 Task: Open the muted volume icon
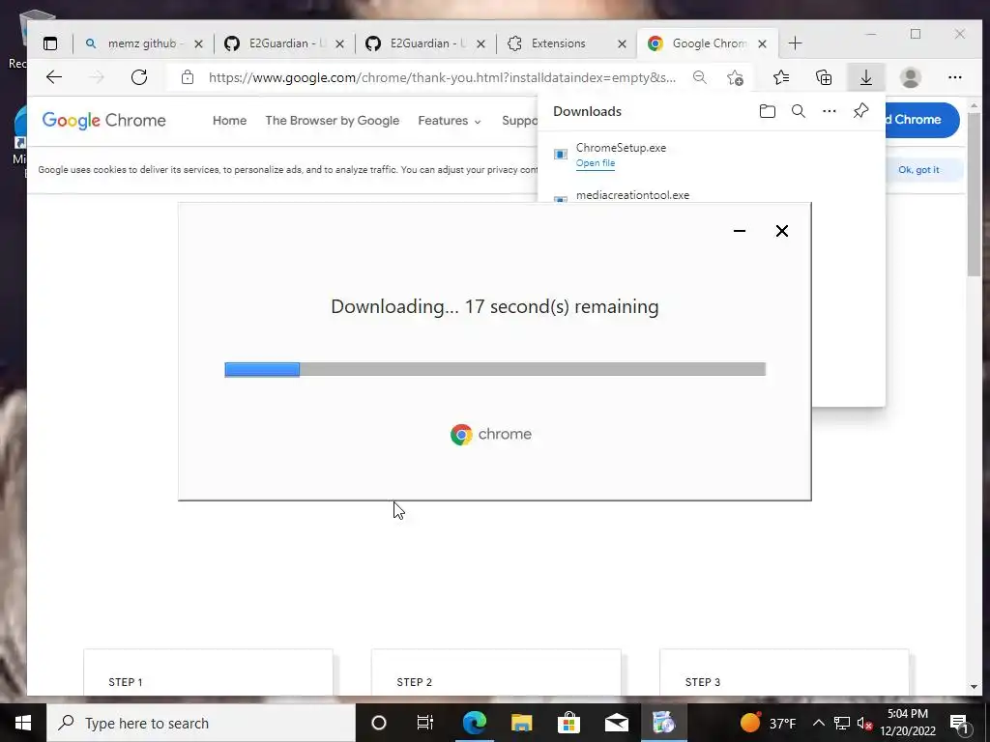865,723
